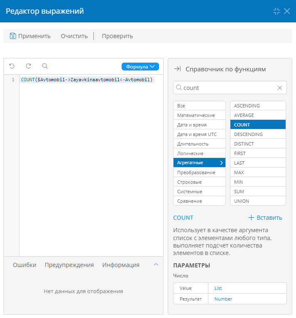This screenshot has width=296, height=318.
Task: Choose the MAX function
Action: (258, 172)
